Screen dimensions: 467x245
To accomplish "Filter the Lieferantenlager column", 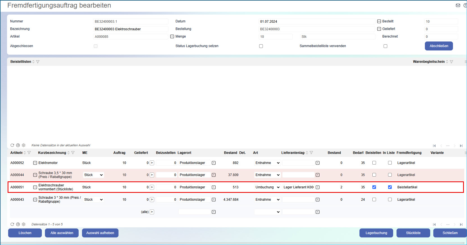I will 311,153.
